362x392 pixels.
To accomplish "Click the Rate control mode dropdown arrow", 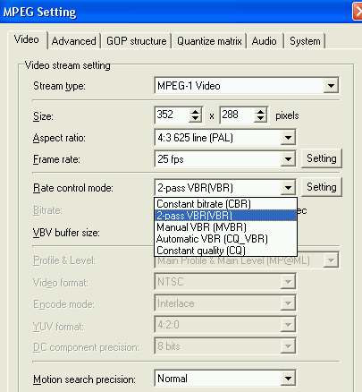I will click(x=288, y=188).
